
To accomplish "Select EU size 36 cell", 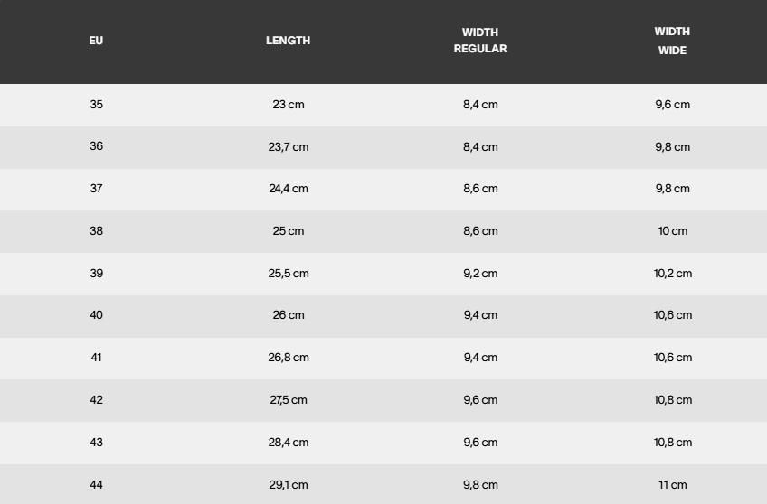I will tap(97, 146).
